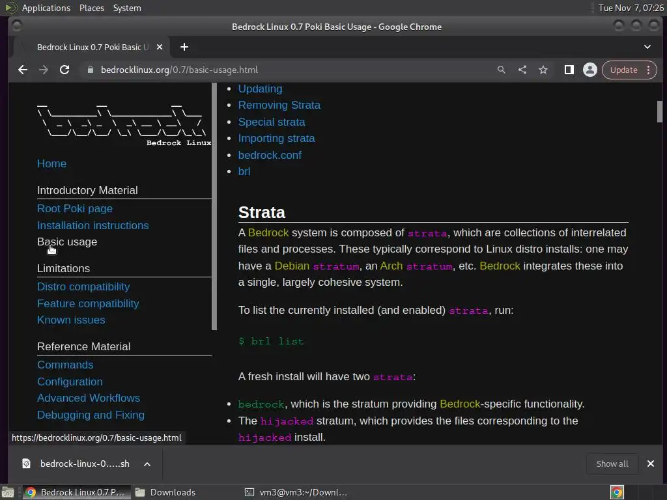
Task: Click the Introductory Material heading
Action: 87,191
